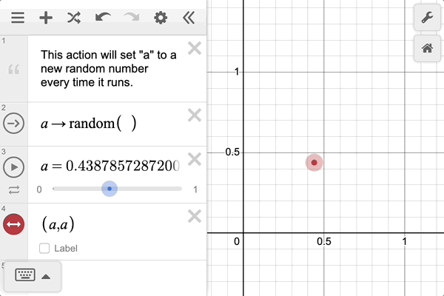Click the shuffle randomize icon

point(74,18)
